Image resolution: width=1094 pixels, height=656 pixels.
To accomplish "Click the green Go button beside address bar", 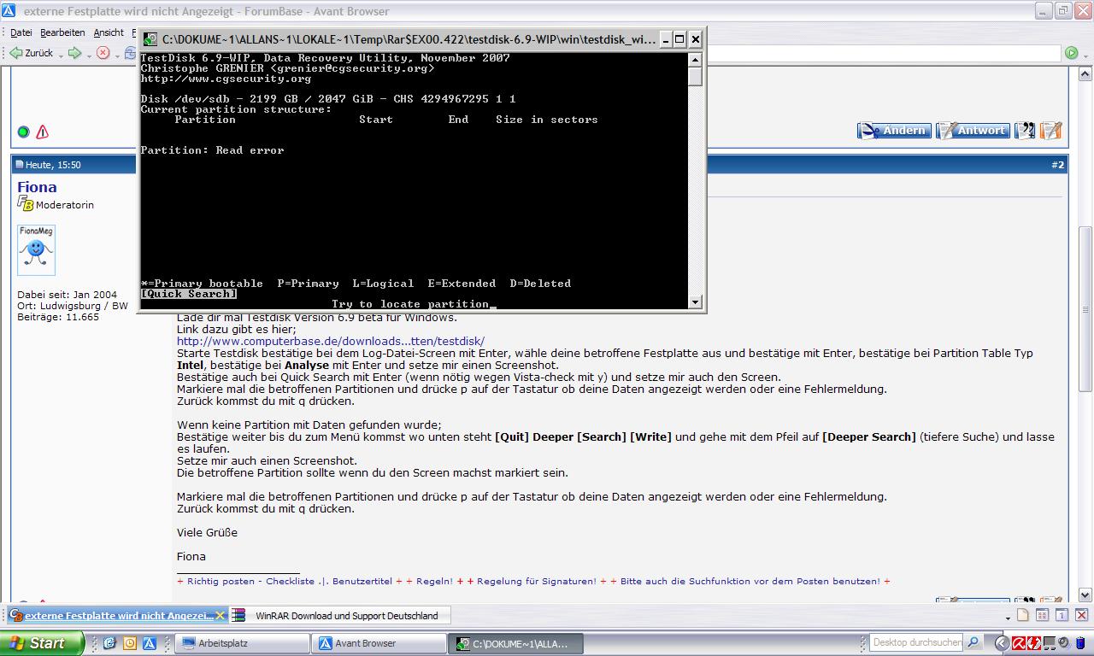I will pyautogui.click(x=1071, y=53).
